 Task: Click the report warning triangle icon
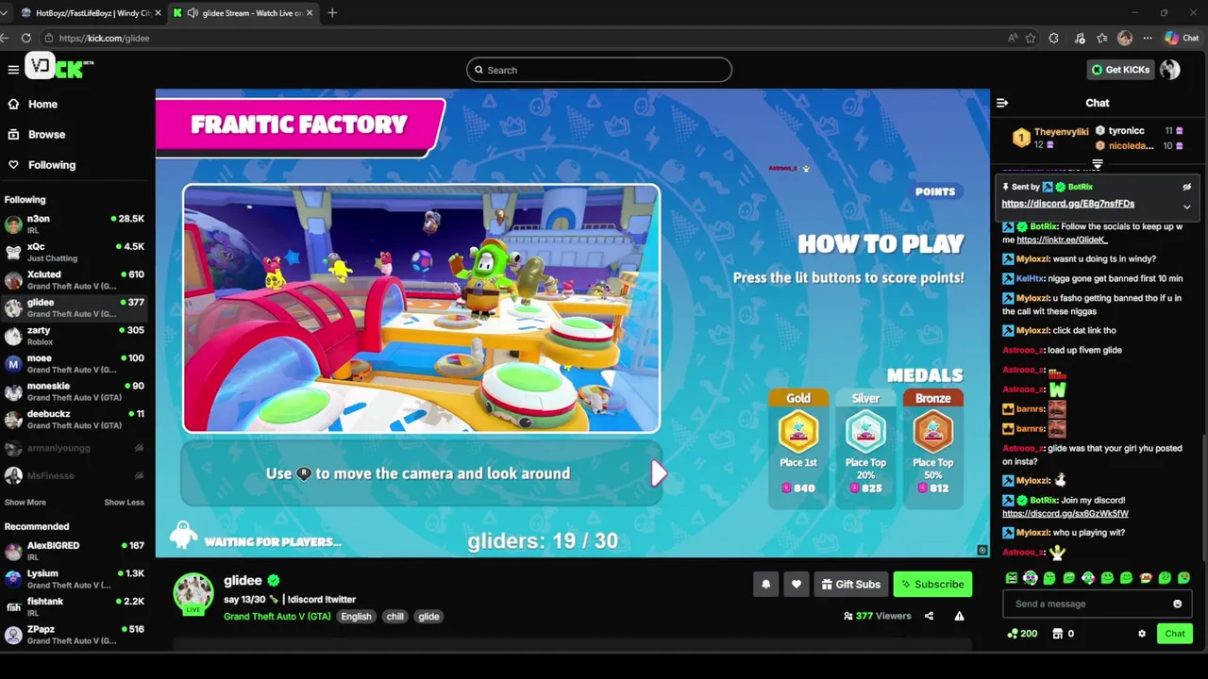pos(959,616)
